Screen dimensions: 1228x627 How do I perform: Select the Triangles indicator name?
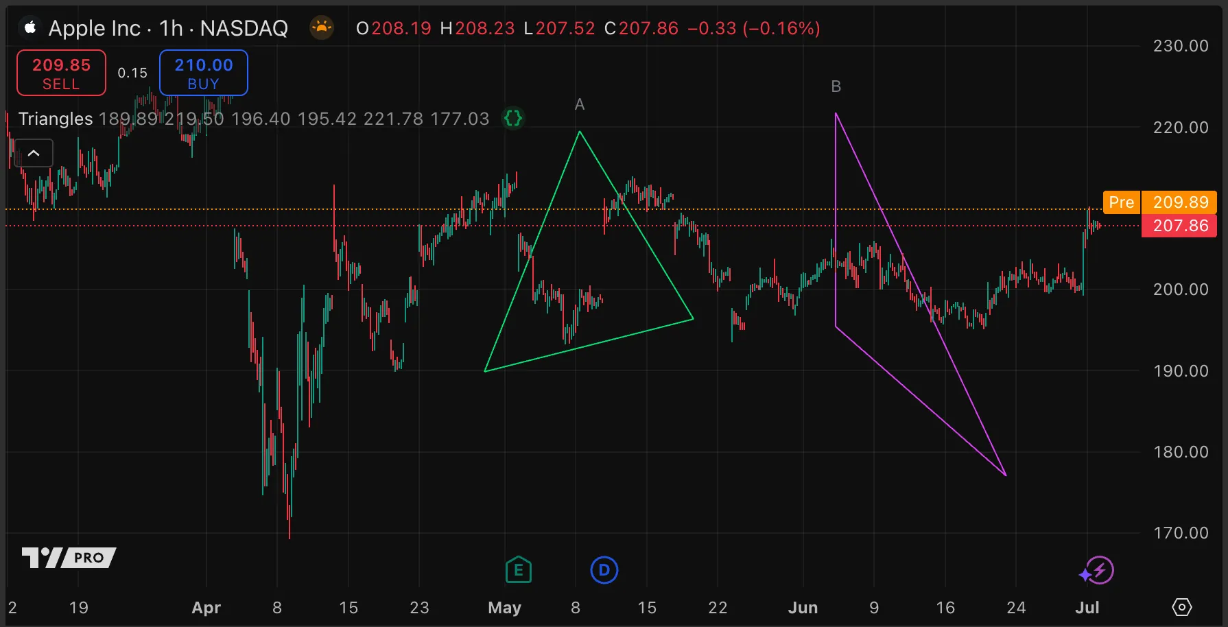pyautogui.click(x=56, y=119)
